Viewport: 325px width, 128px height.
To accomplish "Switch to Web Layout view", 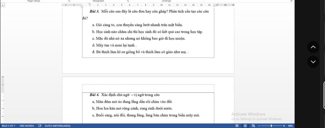I will [x=253, y=126].
